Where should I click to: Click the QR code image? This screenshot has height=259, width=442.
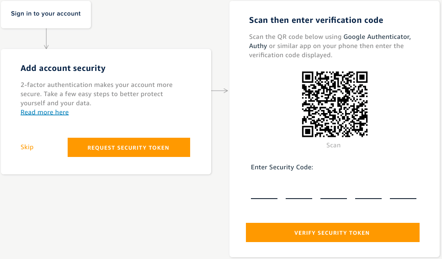tap(335, 104)
